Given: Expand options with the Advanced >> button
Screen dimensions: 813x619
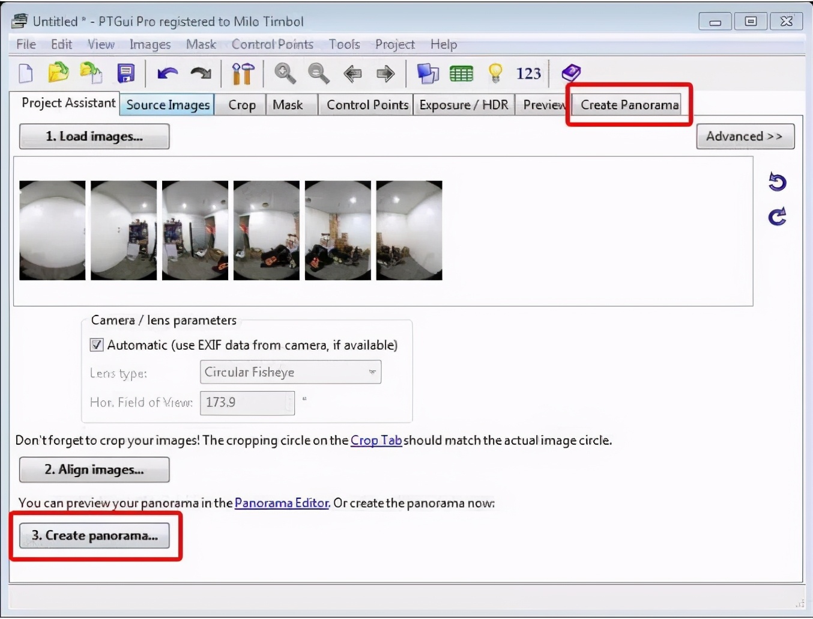Looking at the screenshot, I should click(x=745, y=136).
